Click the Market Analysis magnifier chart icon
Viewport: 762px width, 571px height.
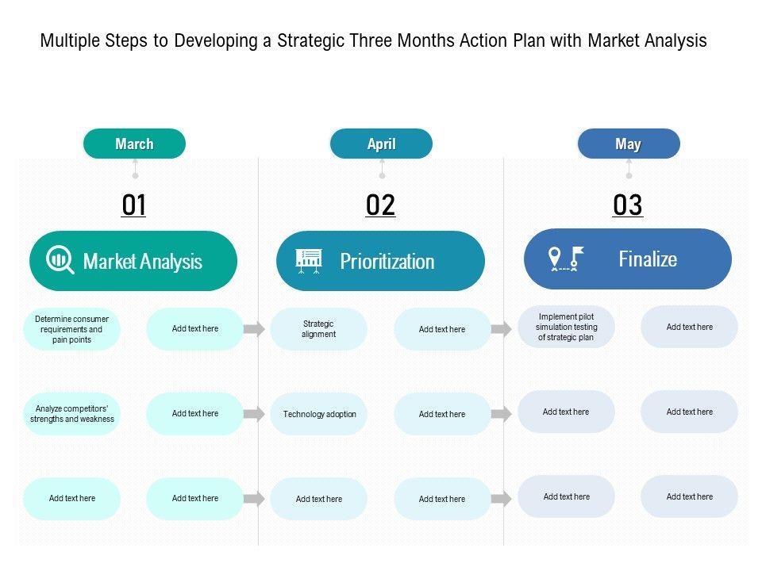coord(60,260)
